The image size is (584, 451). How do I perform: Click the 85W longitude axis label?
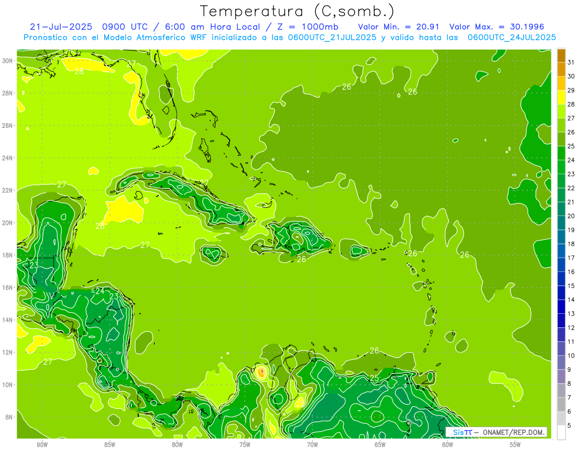[109, 445]
